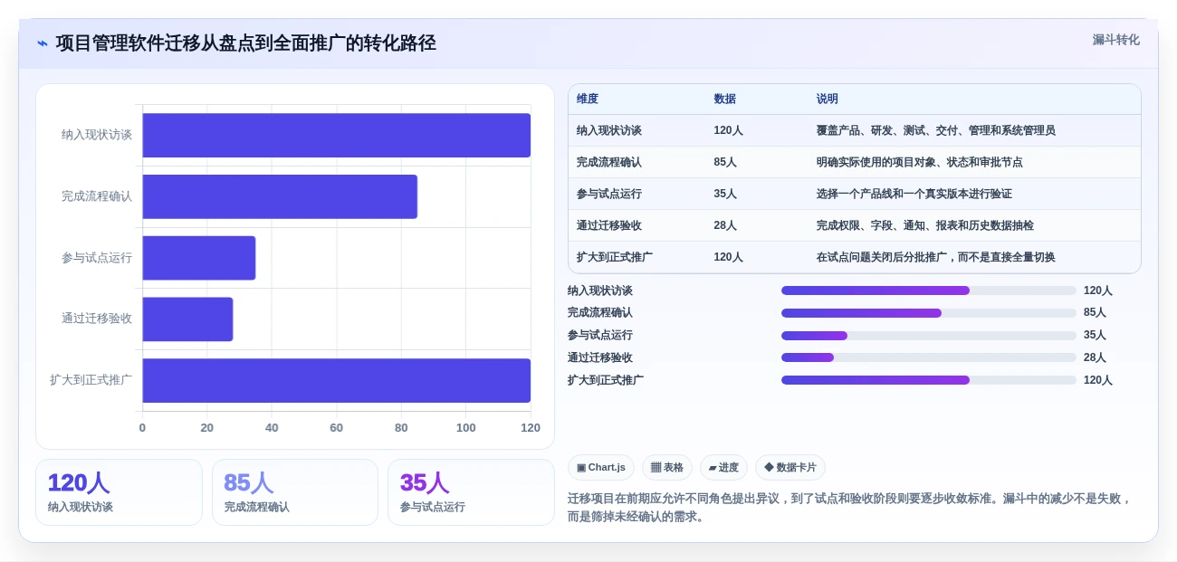The image size is (1177, 562).
Task: Click description 选择一个产品线和一个真实版本
Action: pos(914,194)
